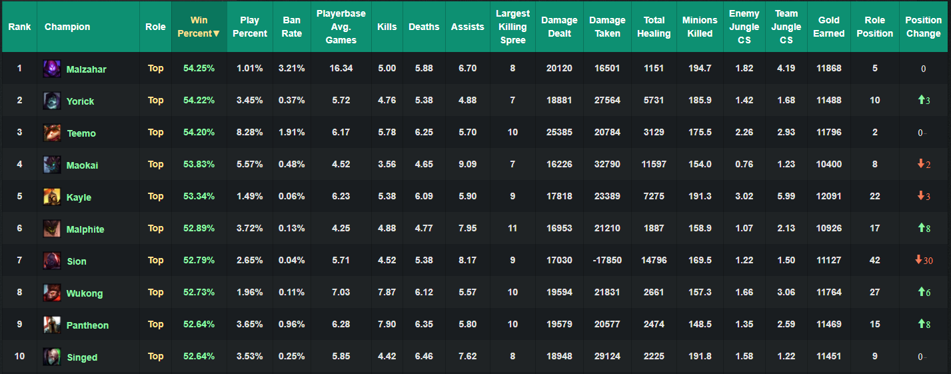The image size is (951, 374).
Task: Sort by Damage Dealt column header
Action: click(x=559, y=27)
